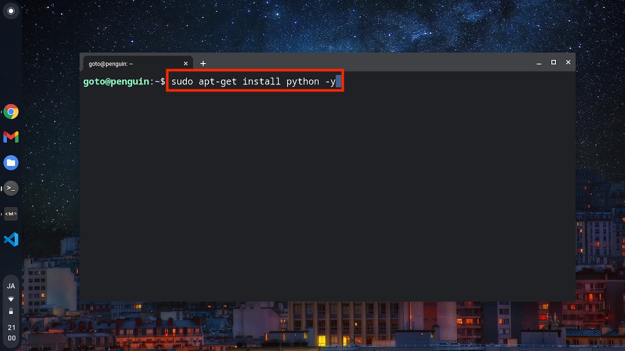Select the Terminal icon in shelf
The image size is (625, 351).
[11, 188]
